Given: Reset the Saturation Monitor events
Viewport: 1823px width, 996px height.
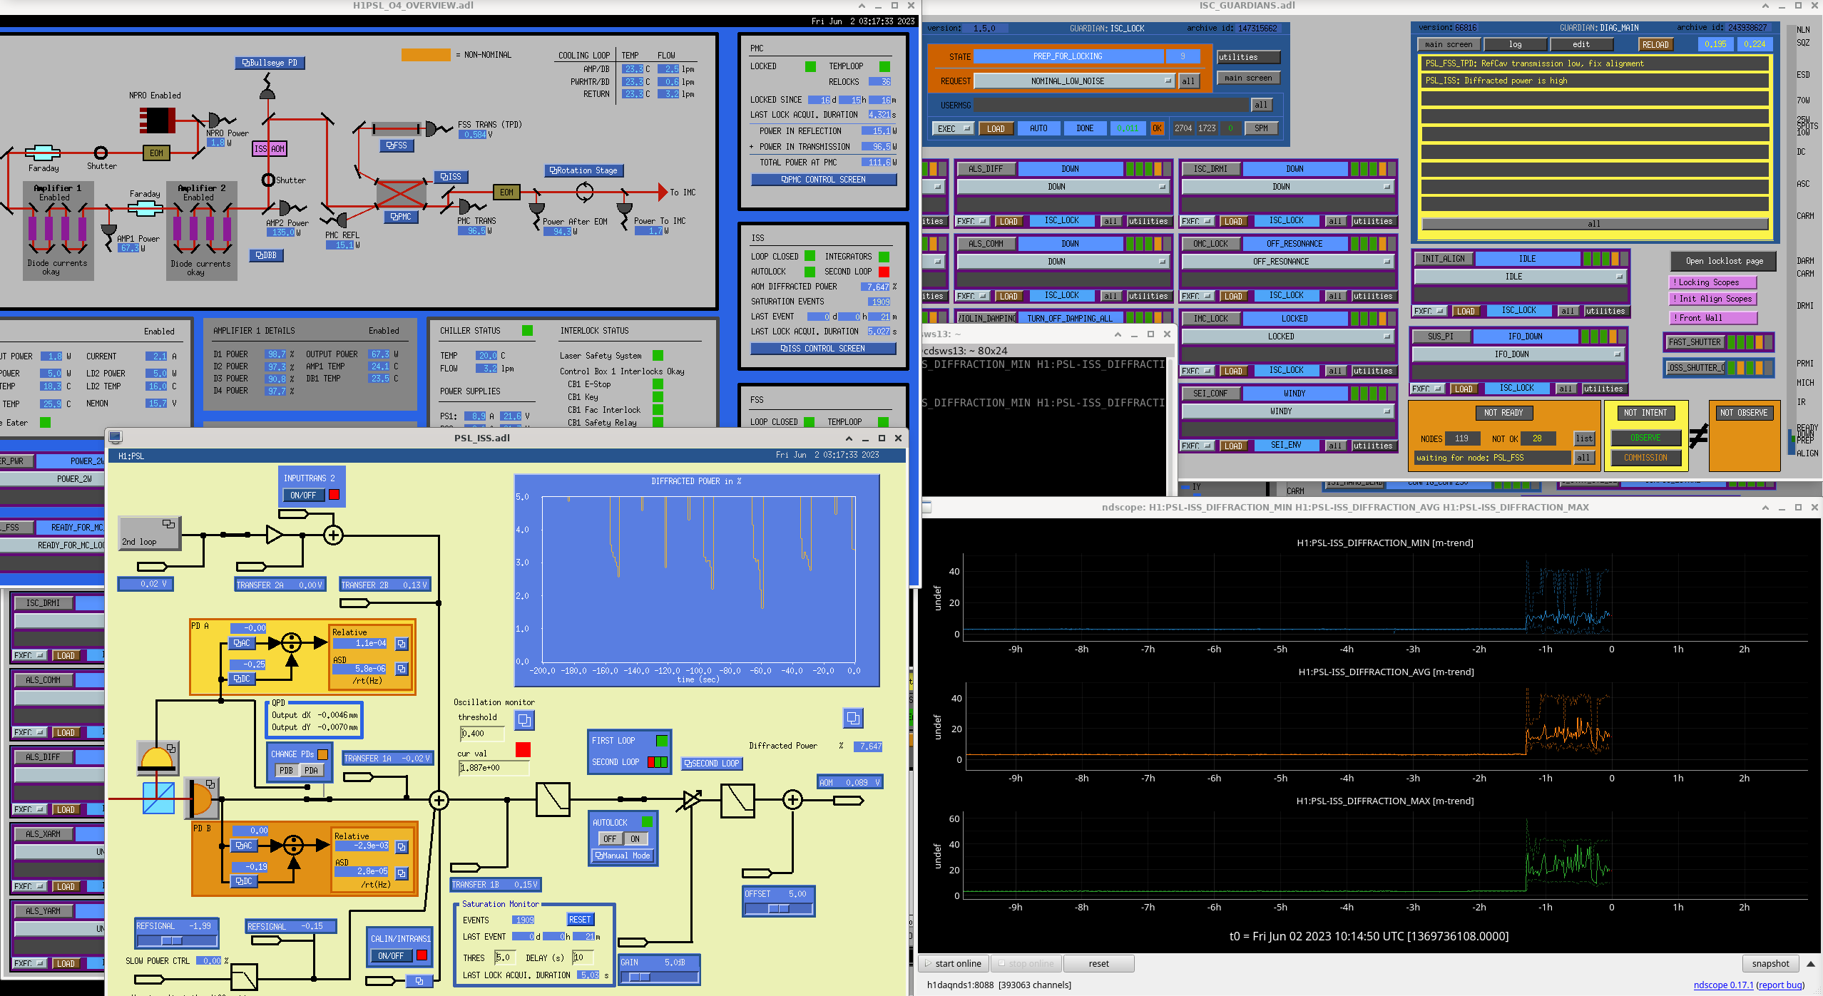Looking at the screenshot, I should 580,920.
